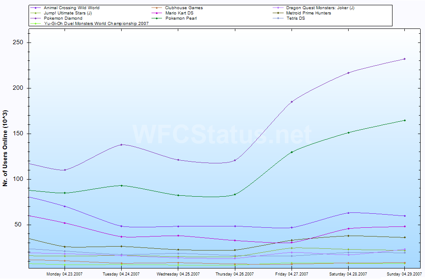Click the green Pokemon Pearl point on Saturday

click(x=348, y=132)
